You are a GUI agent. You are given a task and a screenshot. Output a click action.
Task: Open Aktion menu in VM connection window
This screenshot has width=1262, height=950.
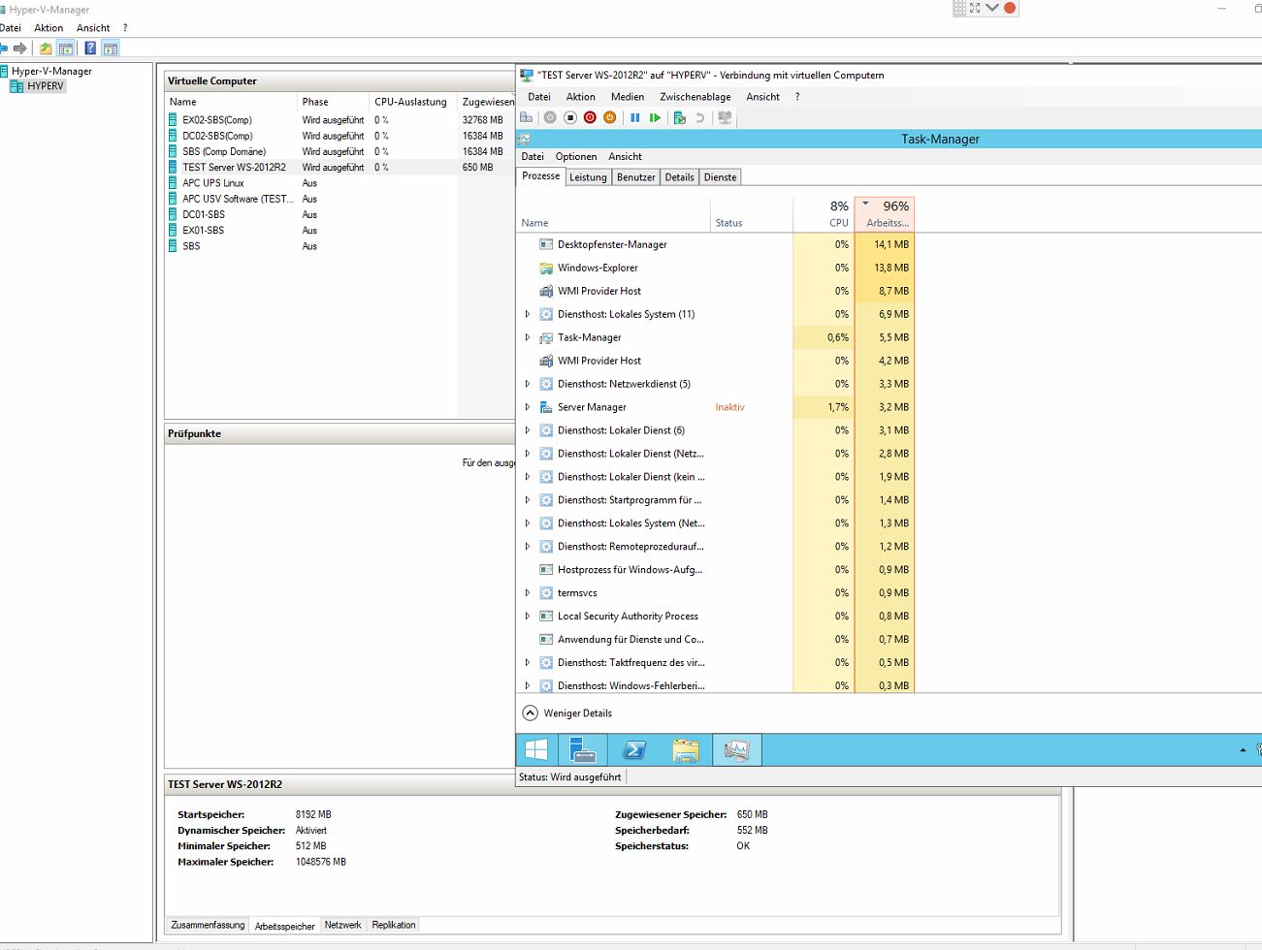click(x=580, y=97)
